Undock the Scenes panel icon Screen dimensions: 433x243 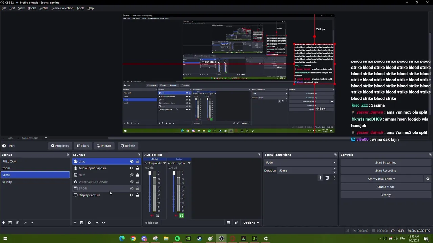[68, 155]
